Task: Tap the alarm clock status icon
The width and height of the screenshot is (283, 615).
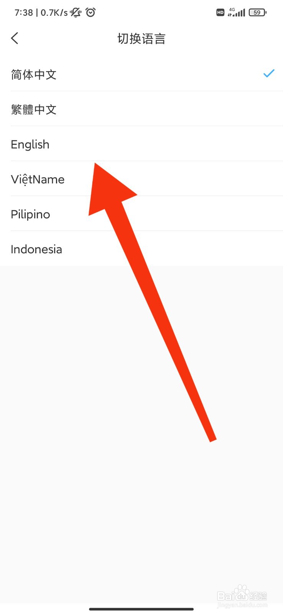Action: pyautogui.click(x=90, y=12)
